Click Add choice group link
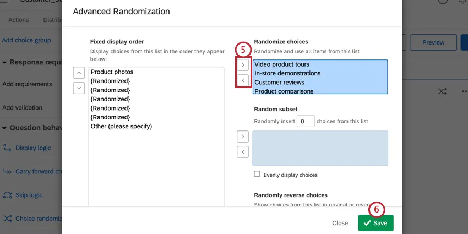 26,40
